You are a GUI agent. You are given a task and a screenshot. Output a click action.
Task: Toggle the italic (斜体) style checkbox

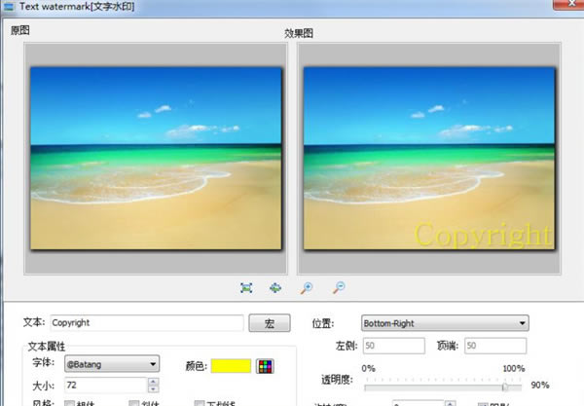(135, 402)
